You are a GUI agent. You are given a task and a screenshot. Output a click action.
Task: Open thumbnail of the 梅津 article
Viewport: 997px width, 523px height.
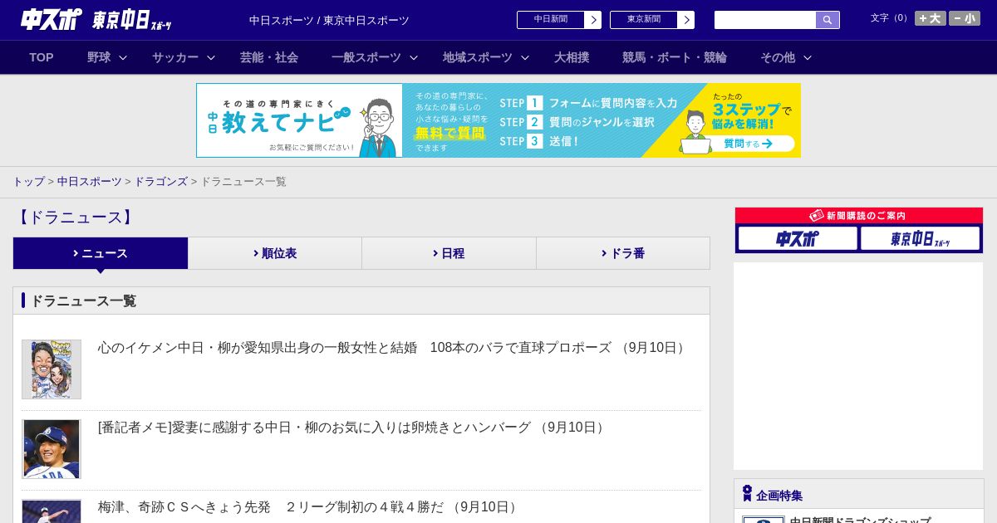click(x=52, y=511)
